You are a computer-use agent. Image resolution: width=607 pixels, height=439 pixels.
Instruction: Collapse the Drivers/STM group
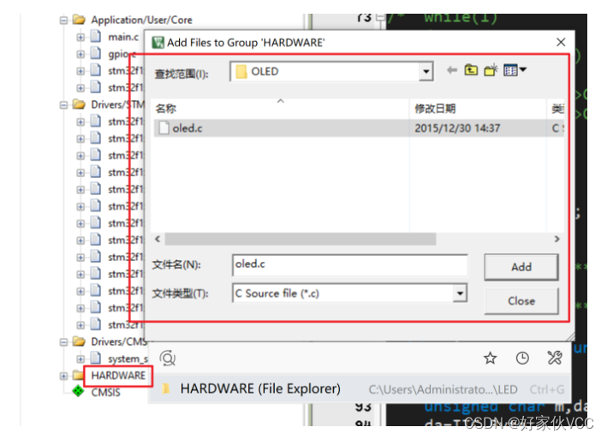[63, 104]
